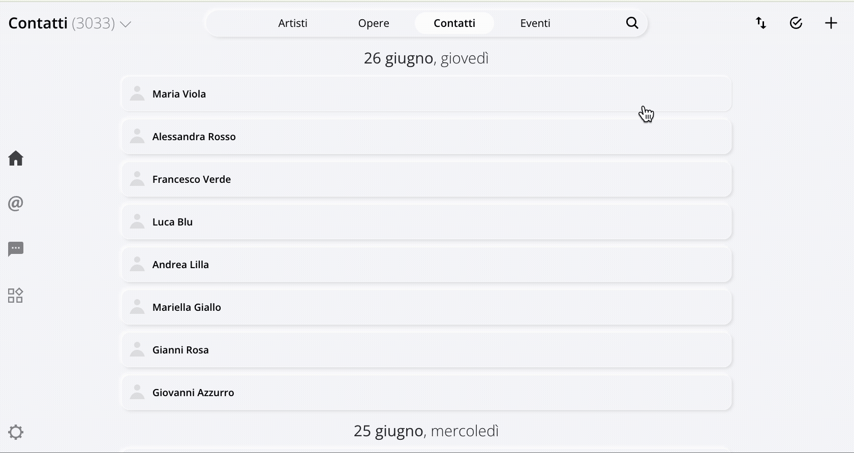Image resolution: width=854 pixels, height=453 pixels.
Task: Open the widgets grid sidebar icon
Action: (16, 296)
